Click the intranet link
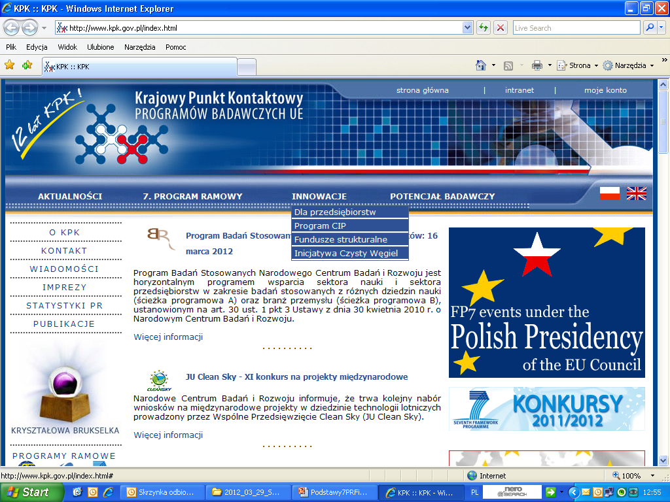670x502 pixels. pyautogui.click(x=519, y=90)
